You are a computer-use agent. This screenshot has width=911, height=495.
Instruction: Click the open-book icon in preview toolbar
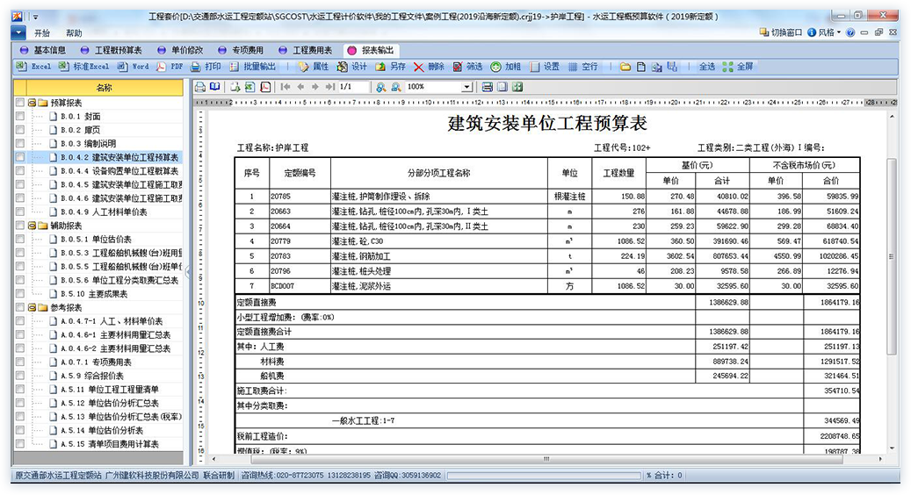(x=215, y=87)
